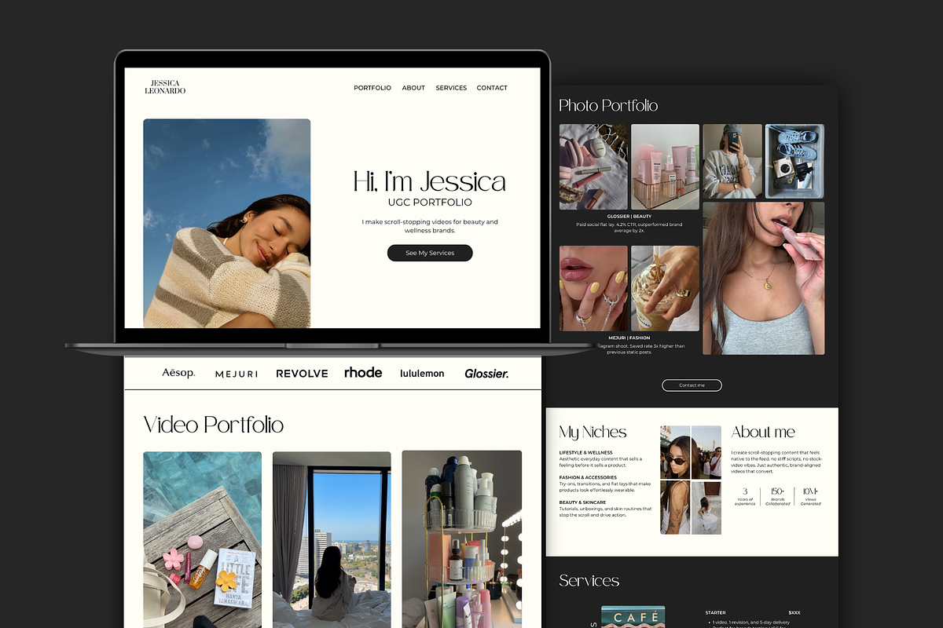This screenshot has height=628, width=943.
Task: Open the poolside flat-lay video thumbnail
Action: click(x=202, y=539)
